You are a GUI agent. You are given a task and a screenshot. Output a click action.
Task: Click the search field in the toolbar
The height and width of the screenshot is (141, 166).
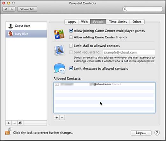pos(143,9)
